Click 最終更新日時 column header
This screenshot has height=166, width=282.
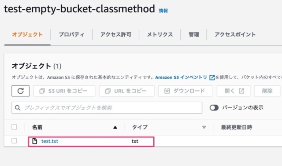coord(236,127)
